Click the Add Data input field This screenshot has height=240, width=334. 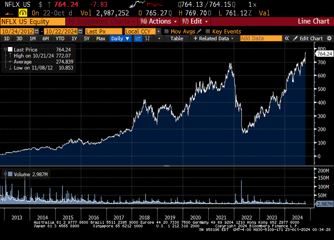tap(261, 38)
